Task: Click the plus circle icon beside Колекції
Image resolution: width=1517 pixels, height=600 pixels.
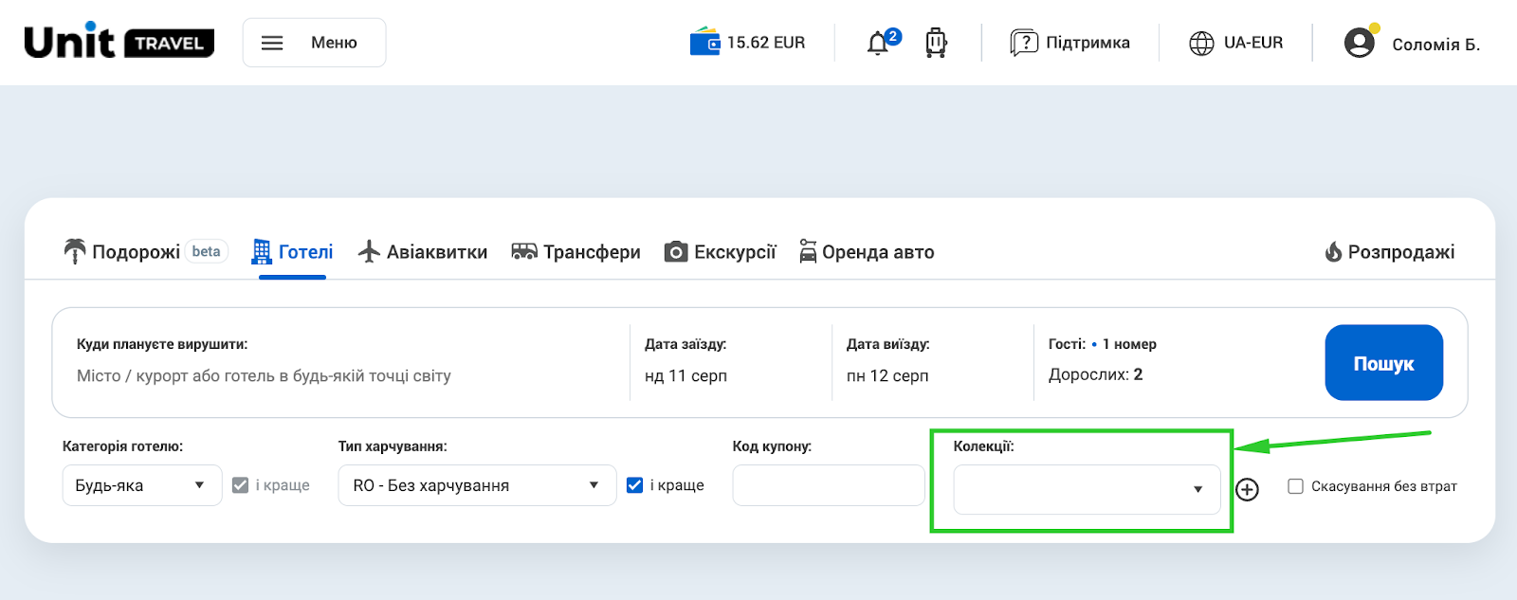Action: [1248, 489]
